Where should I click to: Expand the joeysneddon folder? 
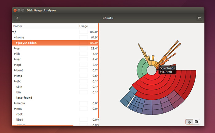coord(17,43)
